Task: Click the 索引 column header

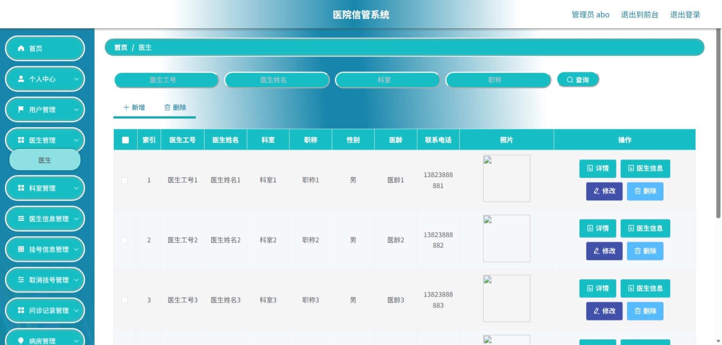Action: click(x=149, y=140)
